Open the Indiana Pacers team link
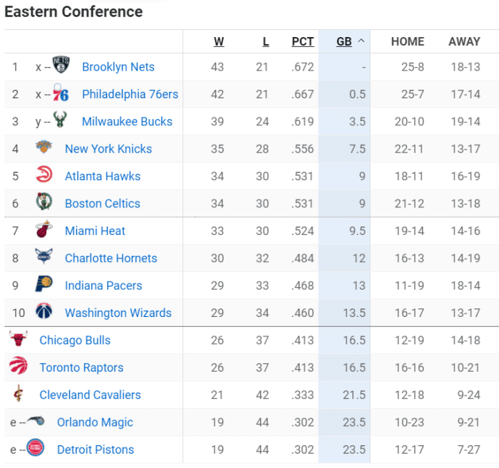The height and width of the screenshot is (468, 499). (x=103, y=286)
